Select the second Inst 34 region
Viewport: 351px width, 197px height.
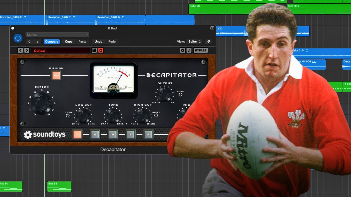pos(59,186)
